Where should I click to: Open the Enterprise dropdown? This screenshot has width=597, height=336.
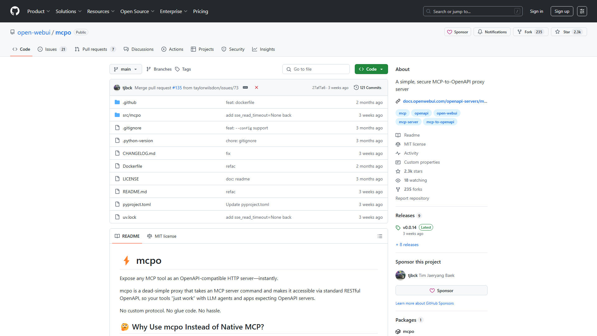(174, 11)
